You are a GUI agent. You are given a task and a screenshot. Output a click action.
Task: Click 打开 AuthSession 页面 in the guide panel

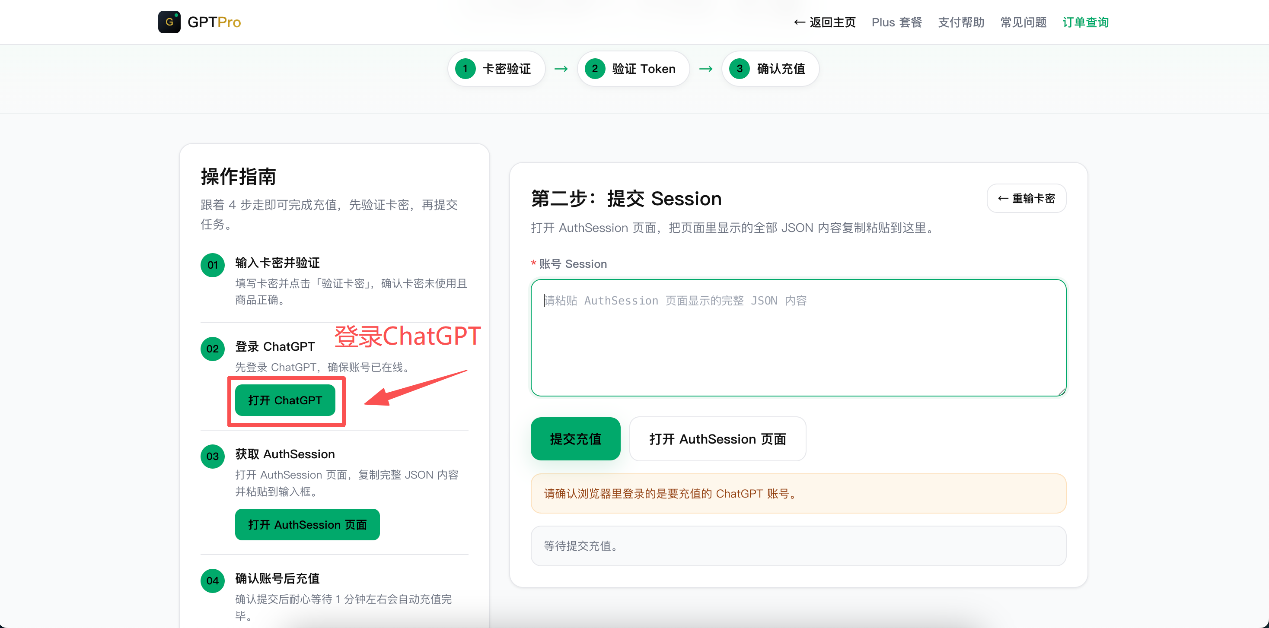click(x=307, y=525)
